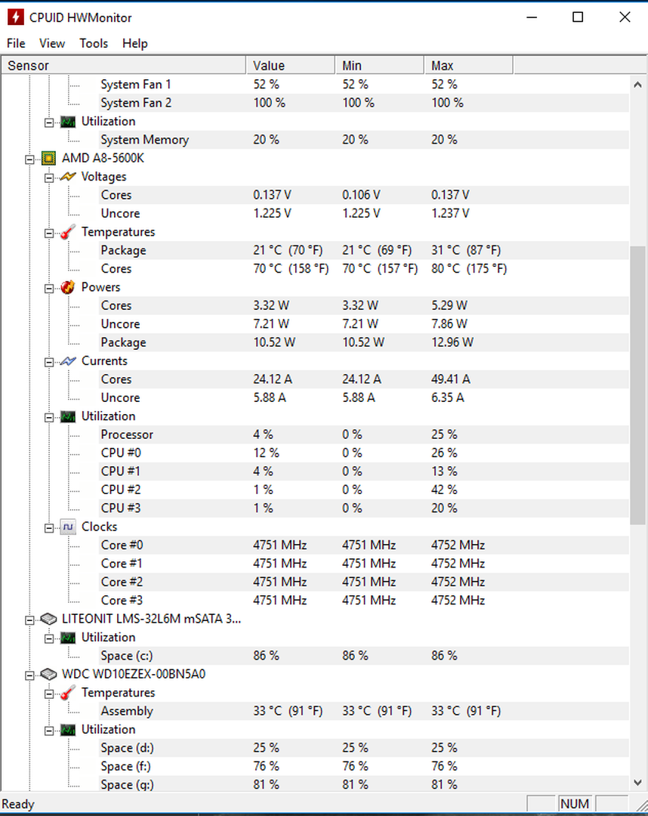Click the Max column header
This screenshot has width=648, height=816.
pyautogui.click(x=468, y=66)
